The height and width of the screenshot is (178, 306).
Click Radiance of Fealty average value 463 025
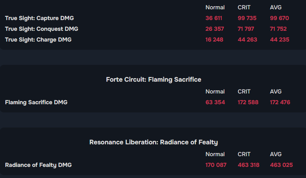[281, 165]
